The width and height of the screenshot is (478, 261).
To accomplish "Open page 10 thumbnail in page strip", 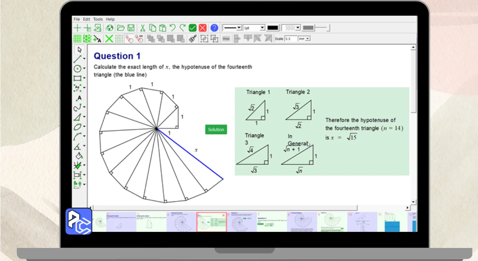I will click(362, 222).
